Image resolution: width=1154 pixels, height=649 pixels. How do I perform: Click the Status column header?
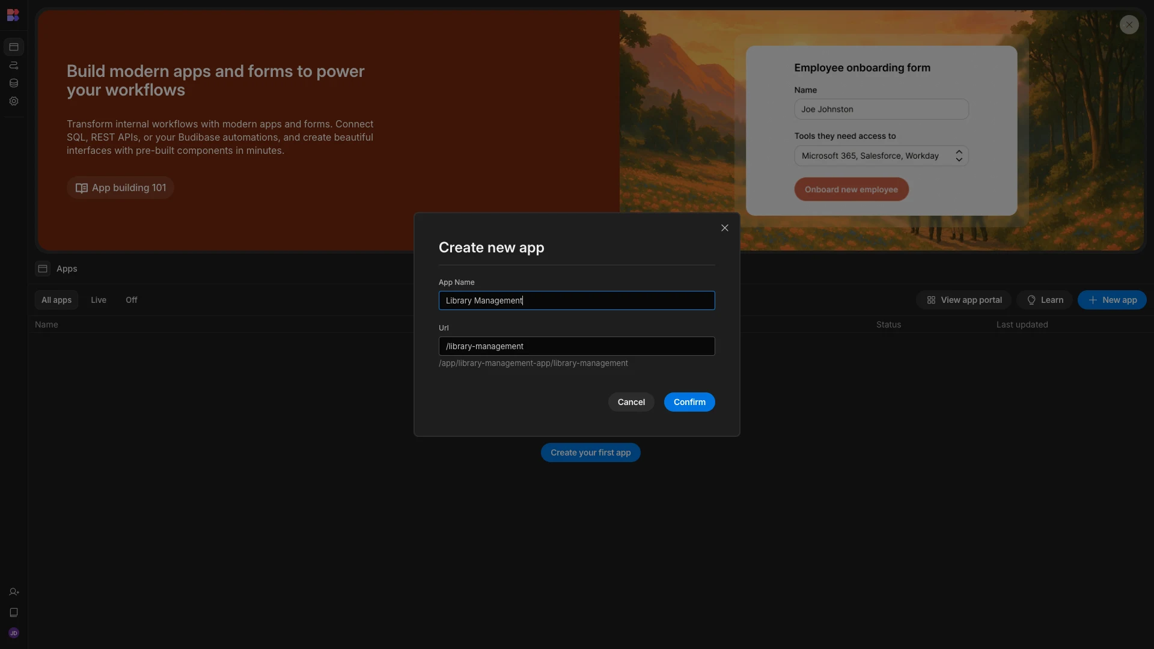pyautogui.click(x=888, y=324)
